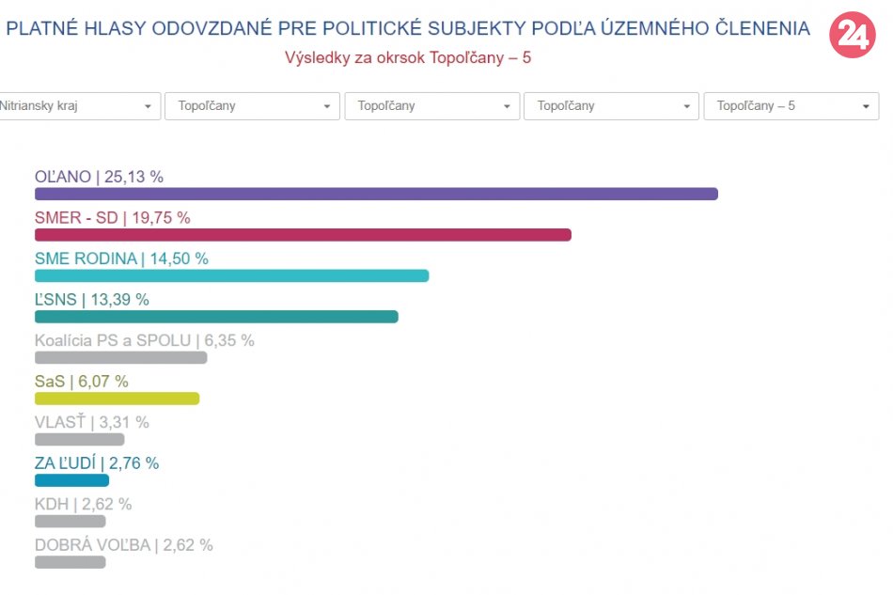Click the Výsledky za okrsok Topoľčany – 5 subtitle
893x595 pixels.
point(408,57)
